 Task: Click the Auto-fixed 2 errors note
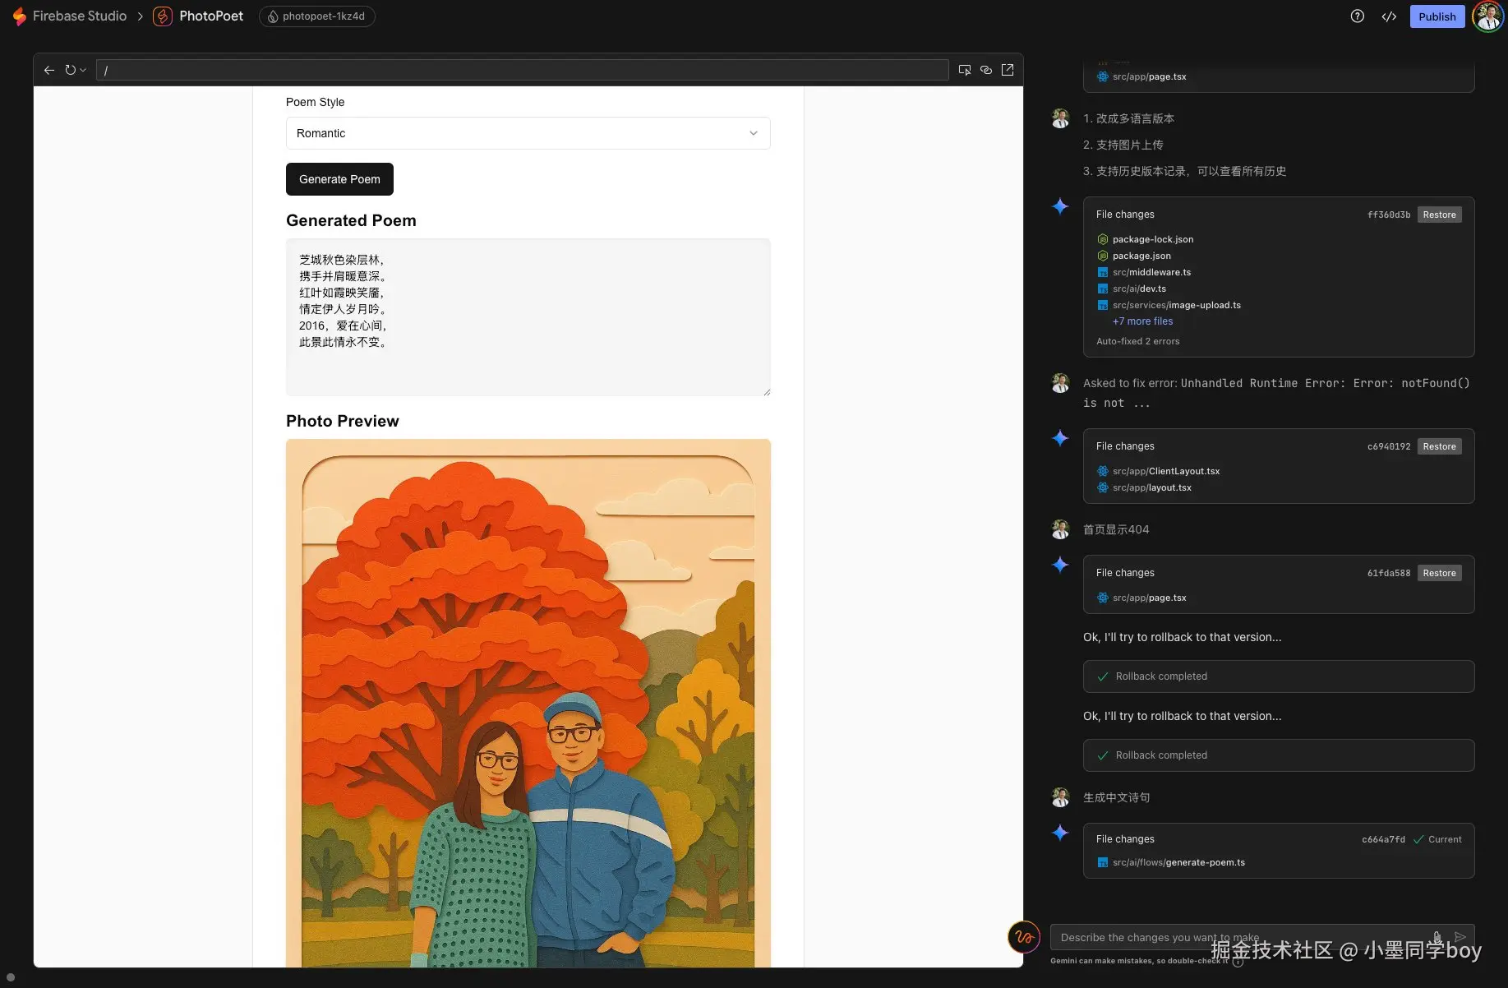(1137, 341)
